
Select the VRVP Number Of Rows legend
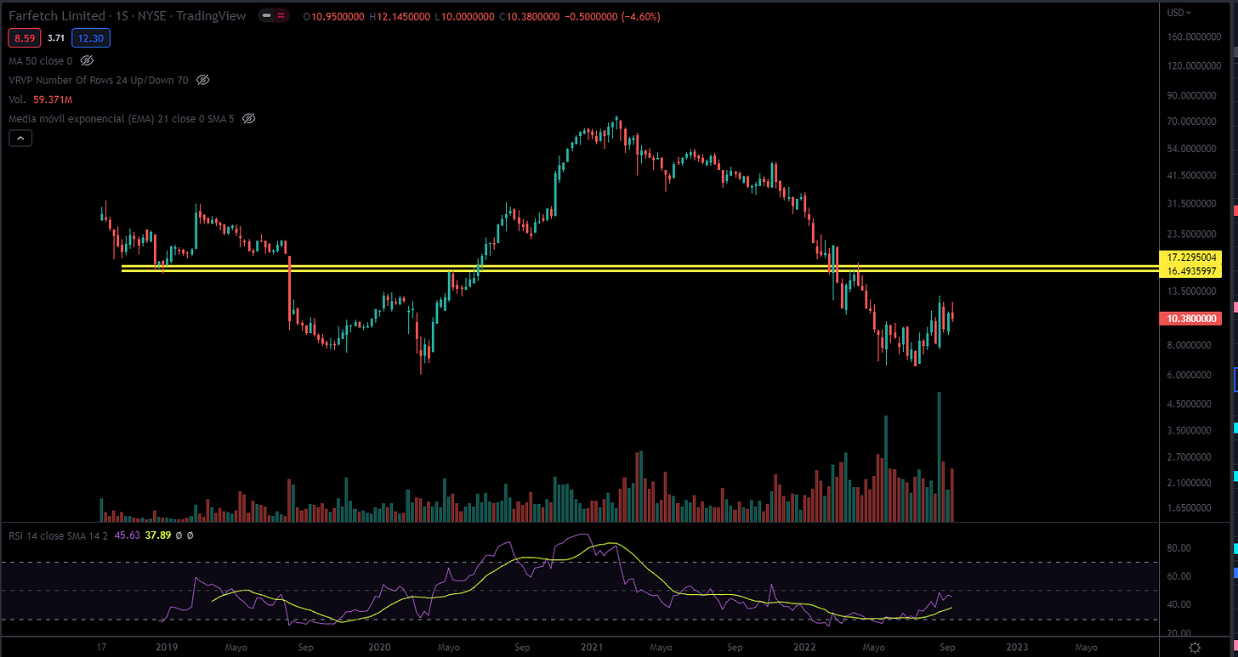click(x=99, y=80)
